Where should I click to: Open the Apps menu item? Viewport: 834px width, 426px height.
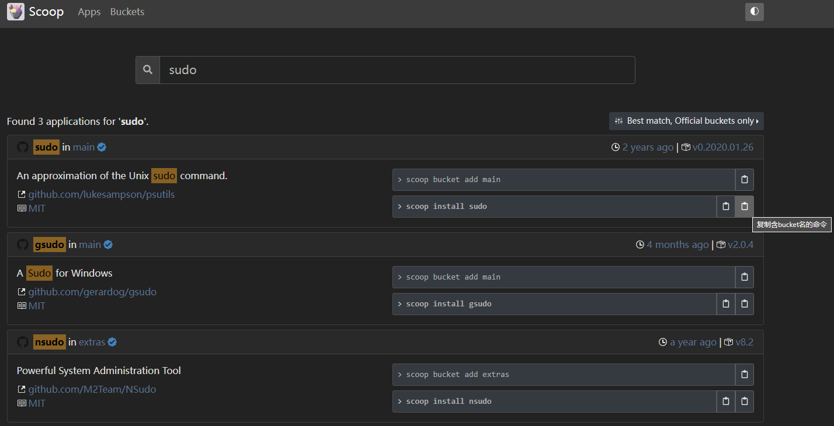(x=89, y=12)
